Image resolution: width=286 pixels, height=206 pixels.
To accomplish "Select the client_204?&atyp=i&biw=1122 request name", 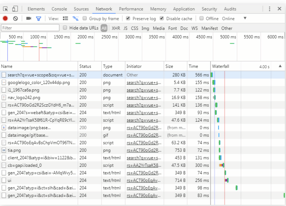I will (x=42, y=158).
